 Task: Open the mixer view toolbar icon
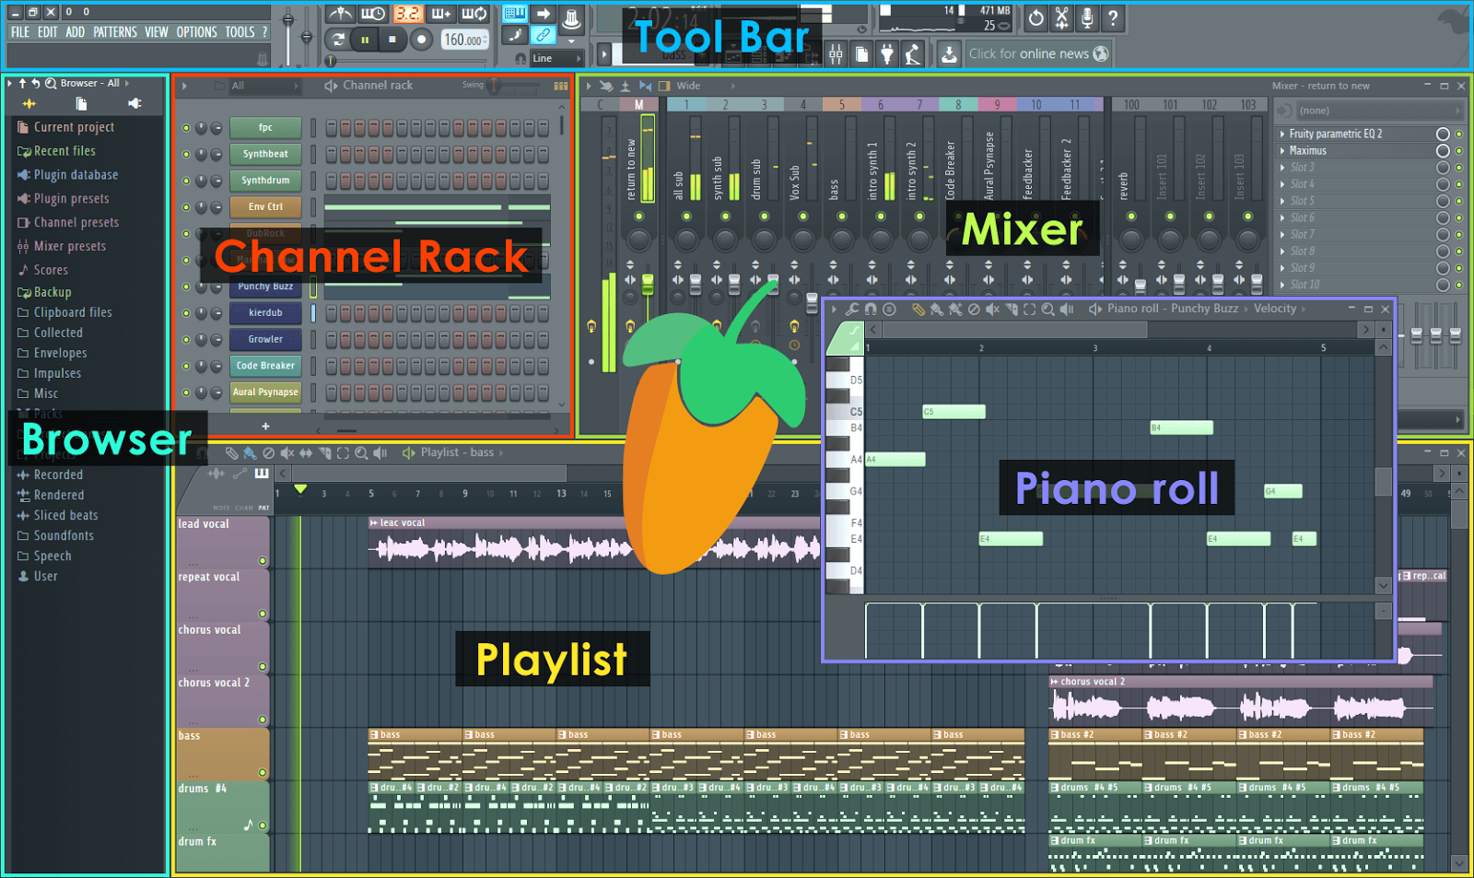(836, 54)
